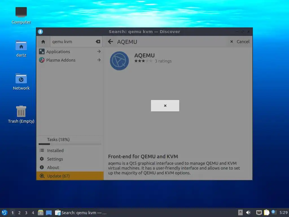Viewport: 289px width, 217px height.
Task: Click the home icon in Discover
Action: click(43, 42)
